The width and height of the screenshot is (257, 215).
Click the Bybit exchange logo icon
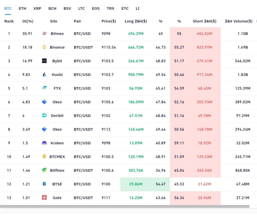(x=44, y=61)
